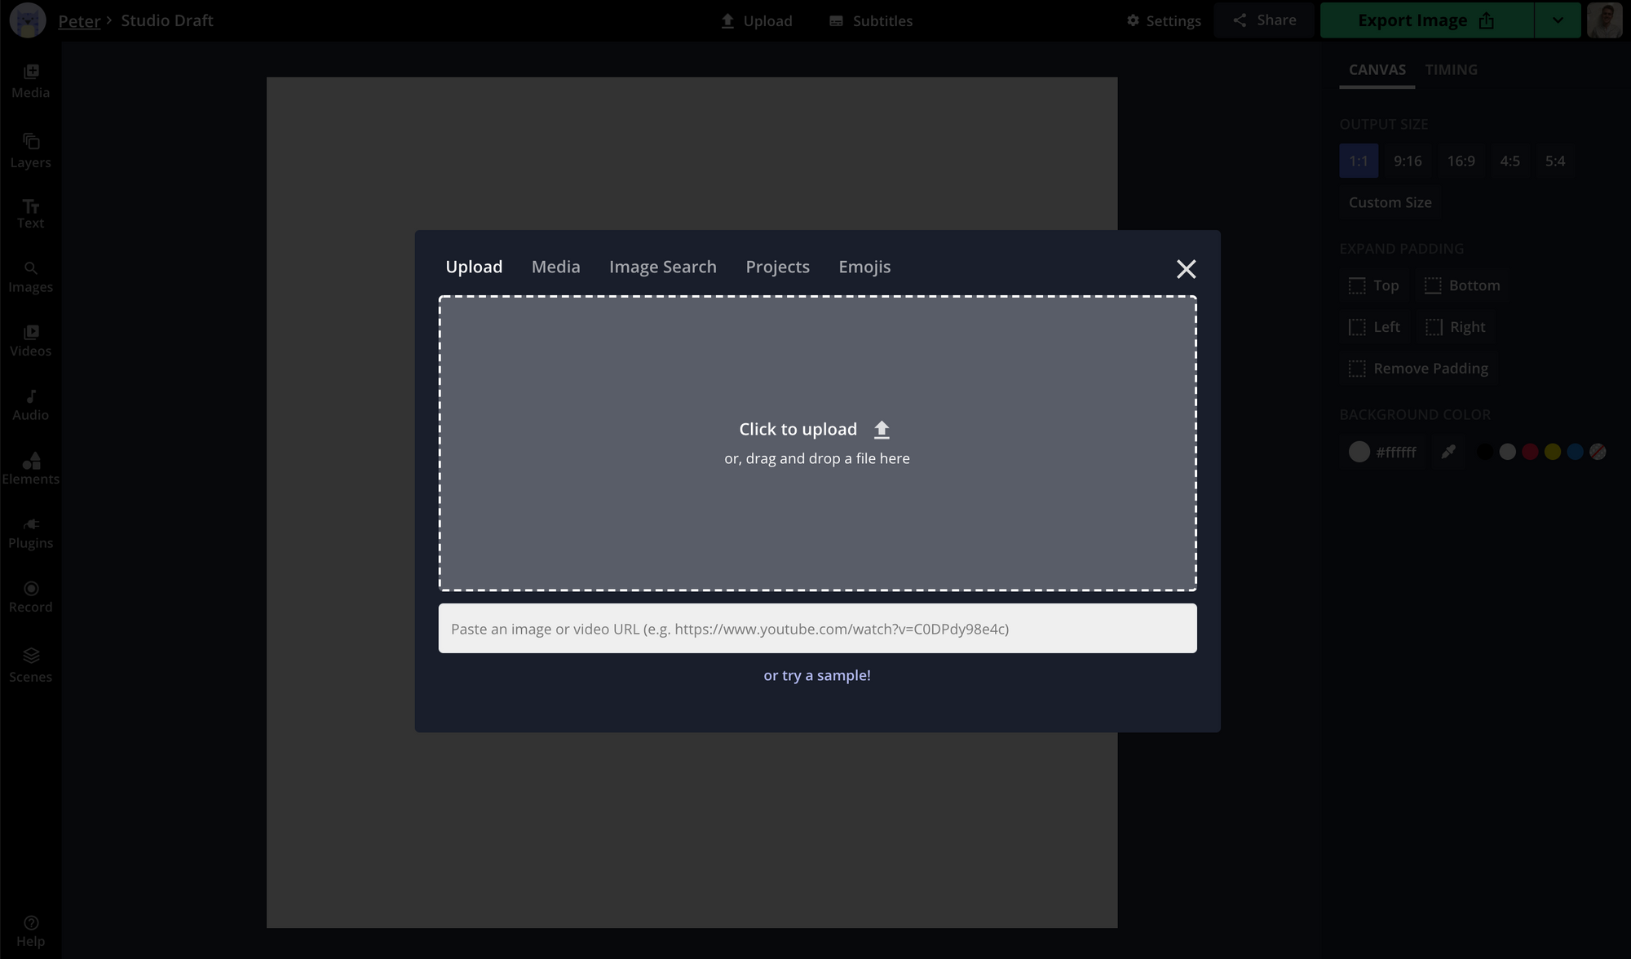This screenshot has width=1631, height=959.
Task: Toggle Right expand padding
Action: (1456, 327)
